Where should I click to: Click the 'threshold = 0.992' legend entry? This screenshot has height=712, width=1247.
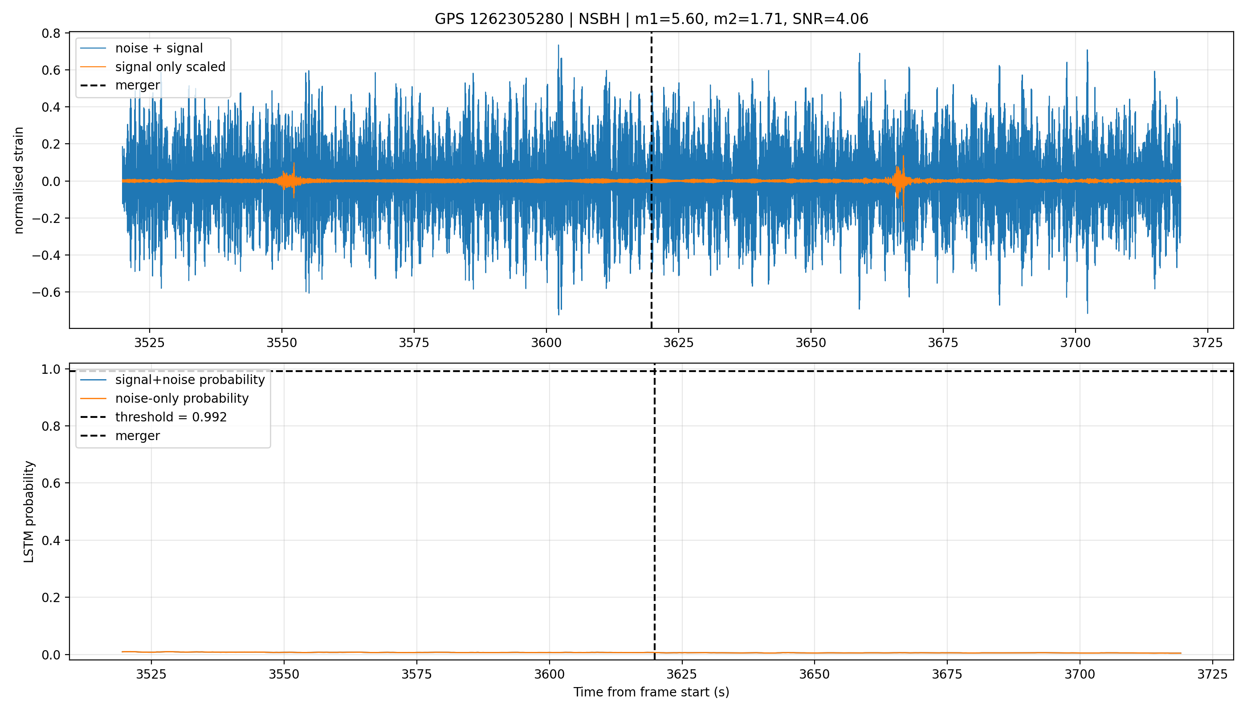[154, 417]
